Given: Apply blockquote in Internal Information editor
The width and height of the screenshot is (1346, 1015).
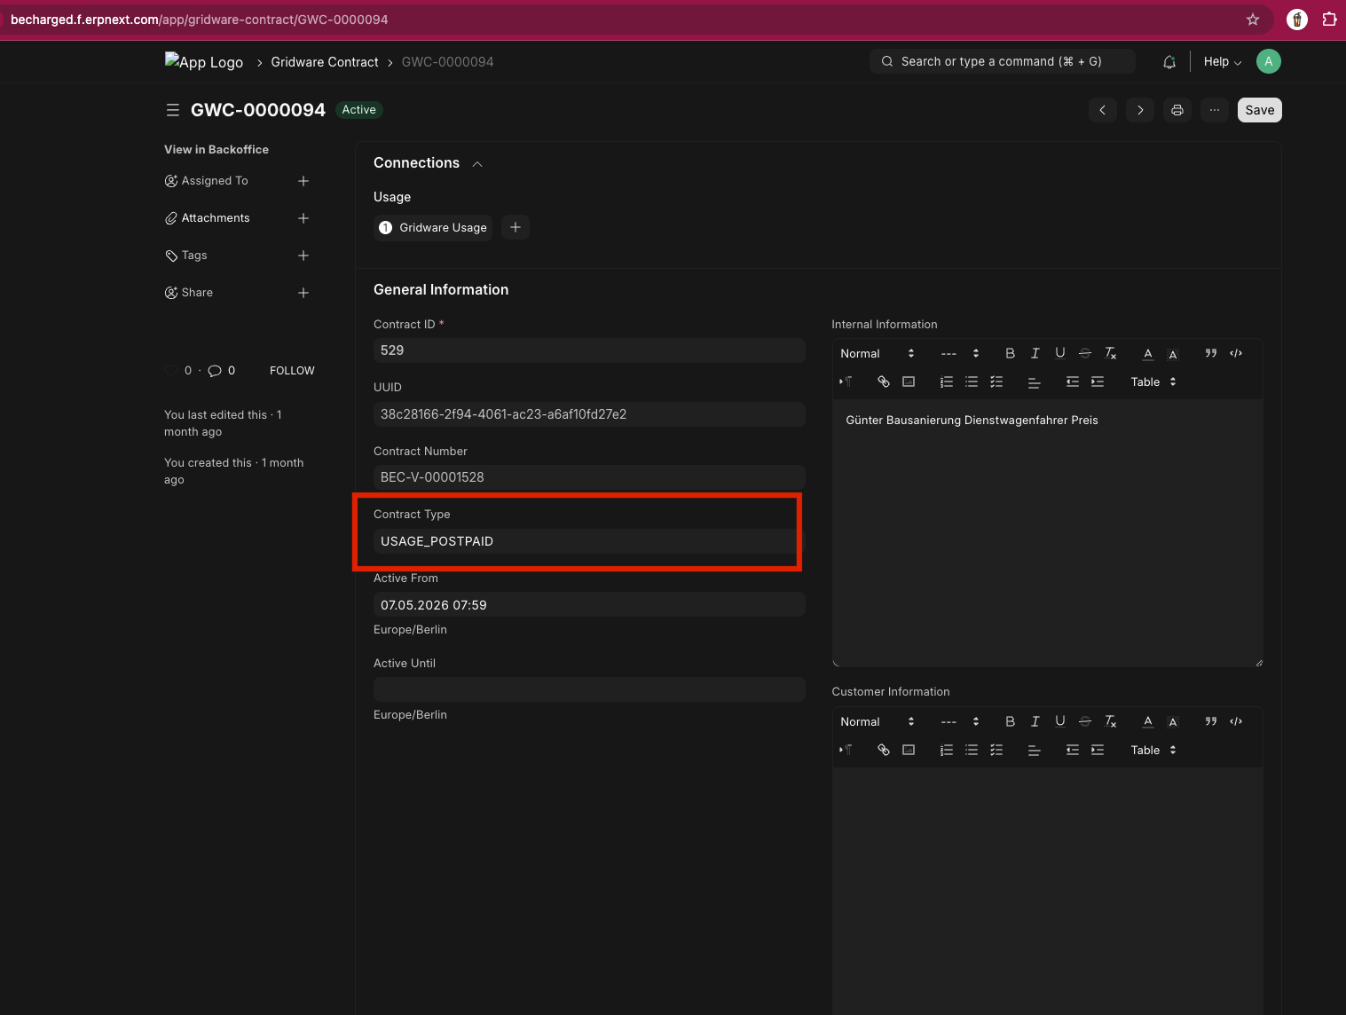Looking at the screenshot, I should 1211,353.
